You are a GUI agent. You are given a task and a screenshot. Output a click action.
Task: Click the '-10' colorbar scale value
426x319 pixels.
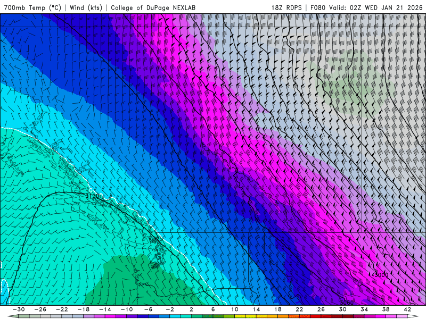(127, 309)
